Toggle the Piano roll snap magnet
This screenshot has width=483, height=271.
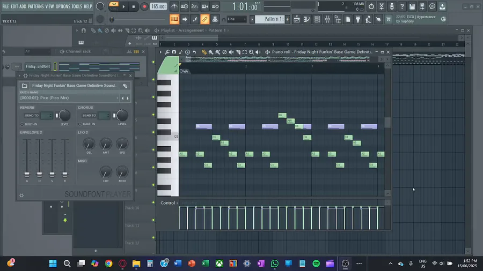tap(174, 52)
